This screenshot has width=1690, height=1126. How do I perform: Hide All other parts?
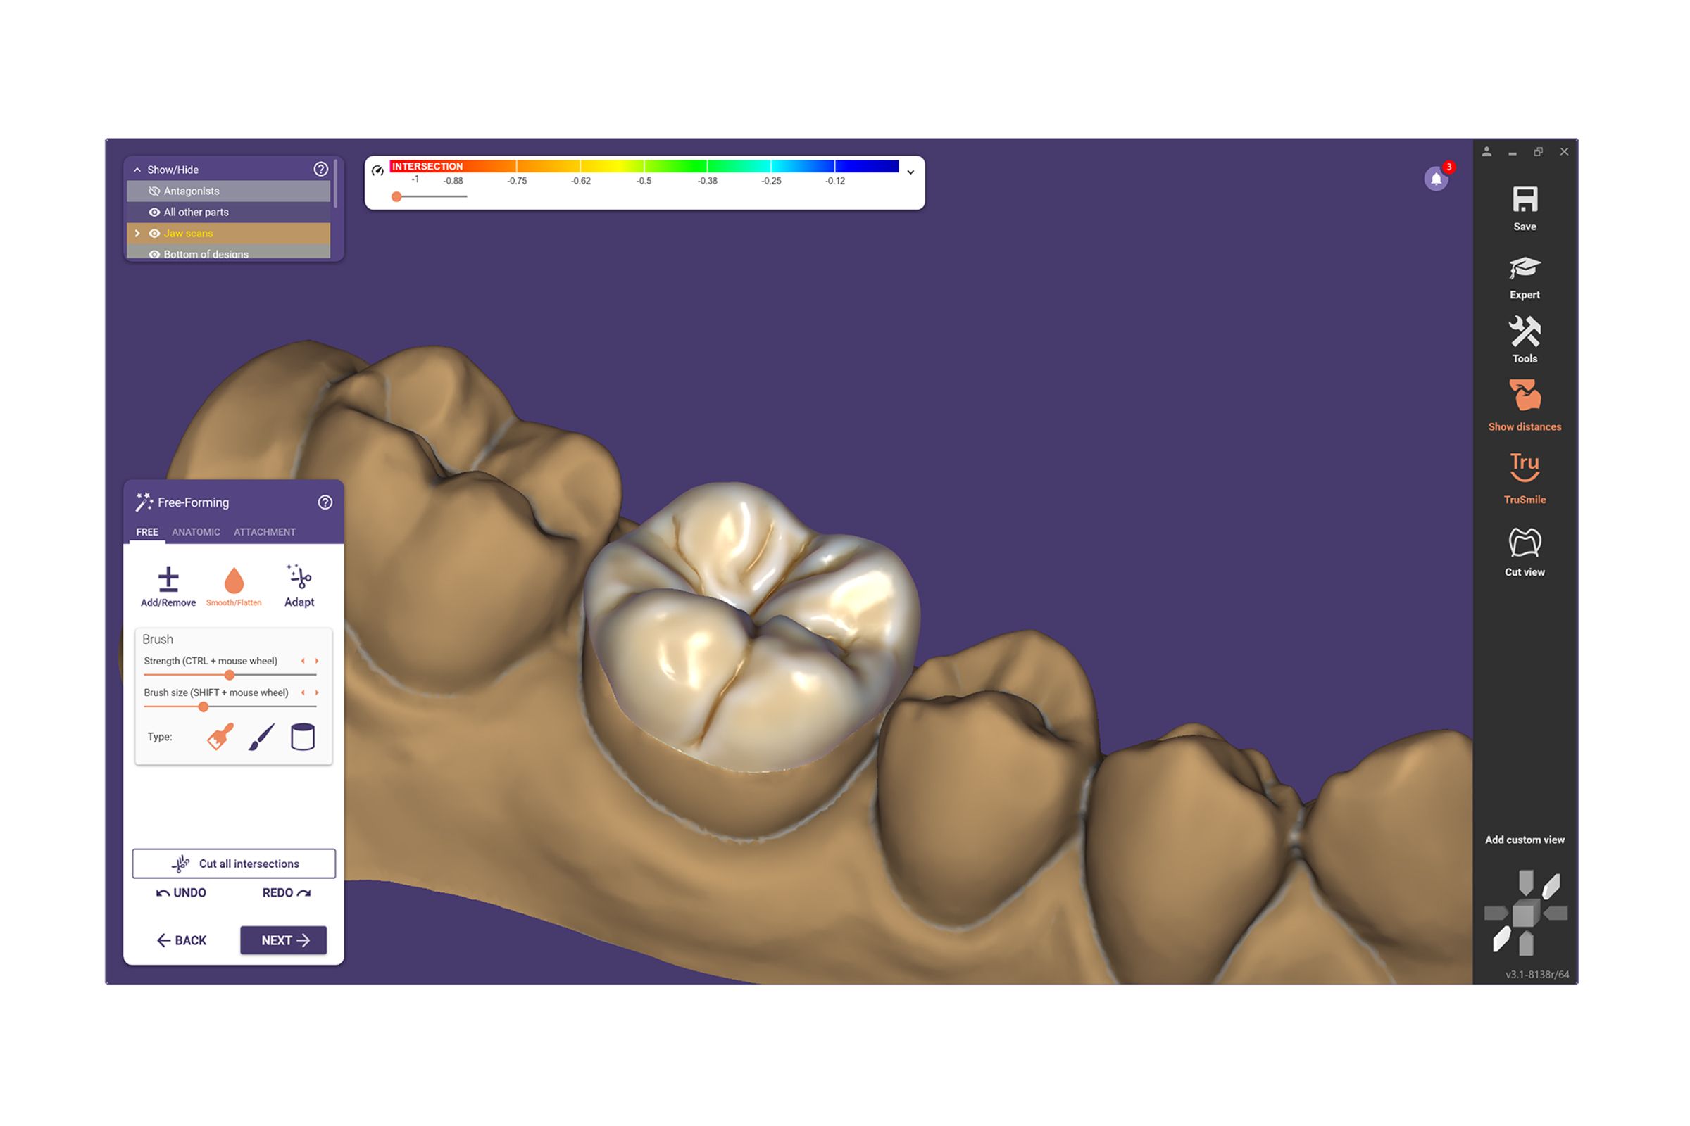[x=154, y=213]
